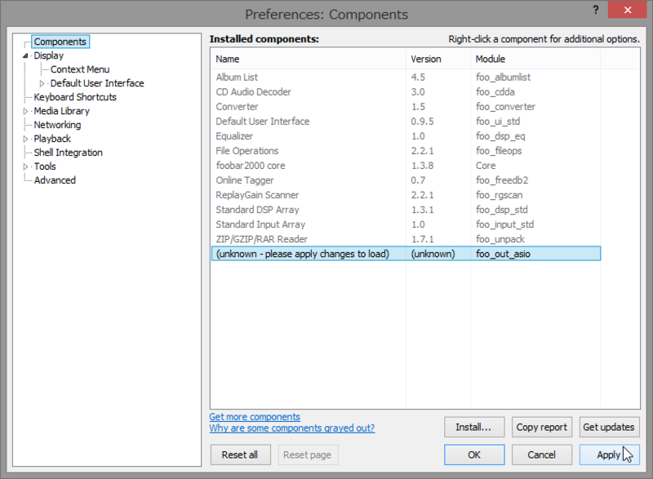This screenshot has height=479, width=653.
Task: Select the Equalizer component row
Action: [406, 136]
